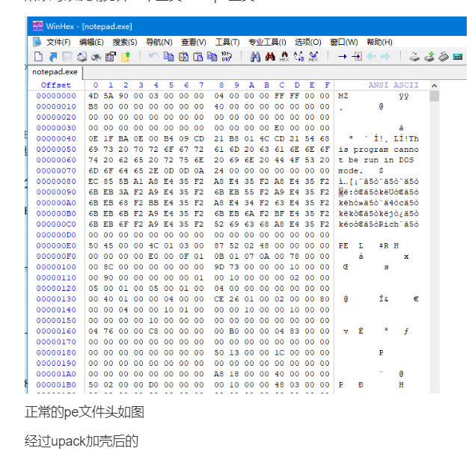Image resolution: width=469 pixels, height=457 pixels.
Task: Click the Open file blue arrow icon
Action: 53,57
